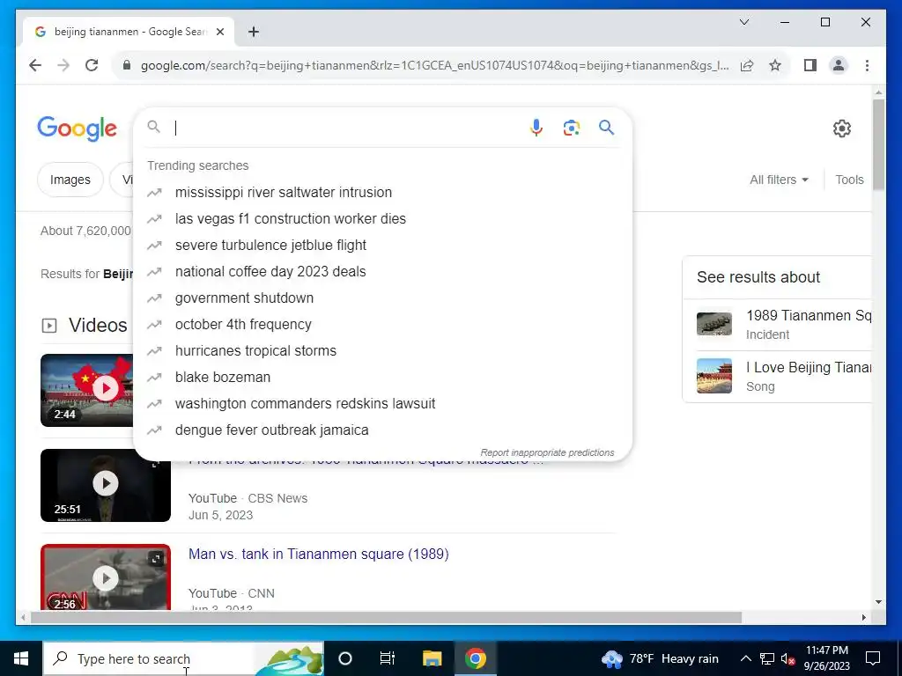Open Google quick settings gear
The image size is (902, 676).
coord(841,129)
